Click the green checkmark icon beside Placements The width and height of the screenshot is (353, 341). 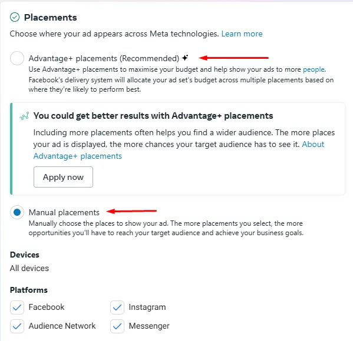[x=15, y=17]
